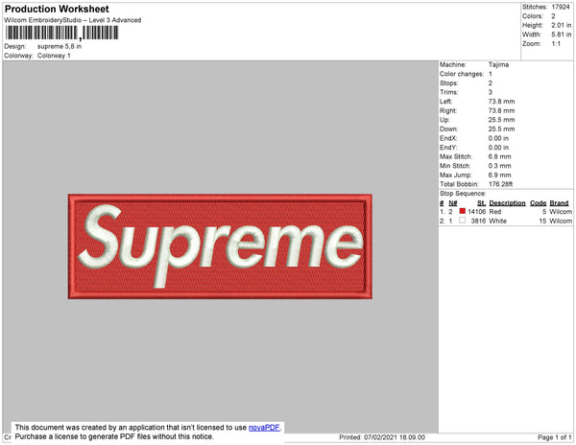Click the Width value 5.81 in

(x=562, y=35)
